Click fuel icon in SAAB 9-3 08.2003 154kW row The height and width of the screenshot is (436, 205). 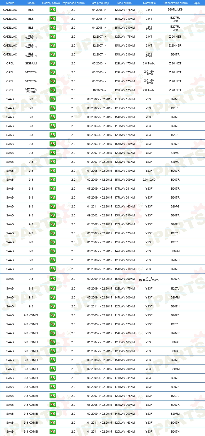52,144
